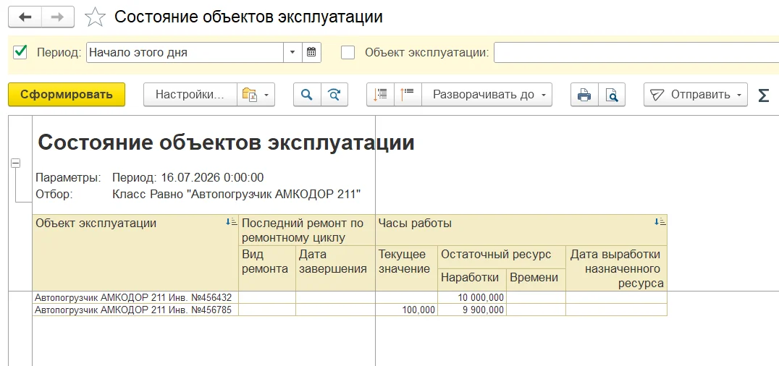Click the cell value 9 900,000

pyautogui.click(x=472, y=310)
